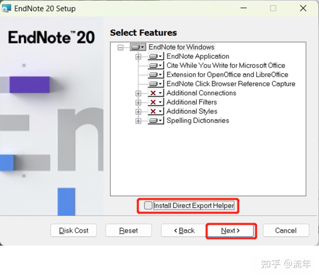Enable Install Direct Export Helper
Screen dimensions: 319x277
click(x=148, y=205)
